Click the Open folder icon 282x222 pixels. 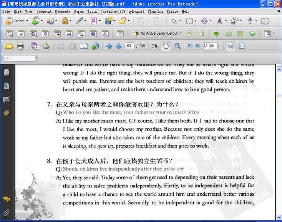(9, 46)
